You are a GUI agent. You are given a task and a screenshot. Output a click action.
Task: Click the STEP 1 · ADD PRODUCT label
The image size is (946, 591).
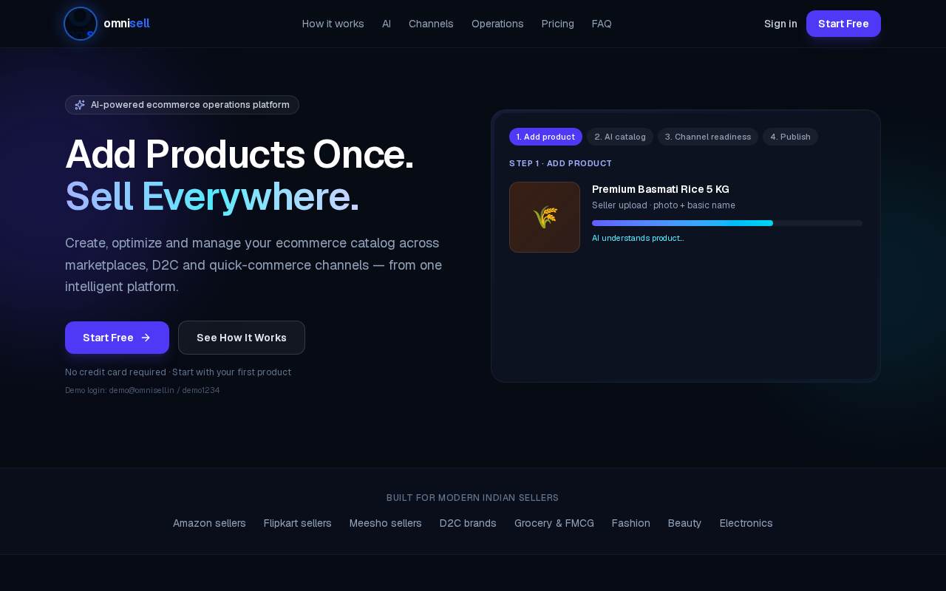560,163
